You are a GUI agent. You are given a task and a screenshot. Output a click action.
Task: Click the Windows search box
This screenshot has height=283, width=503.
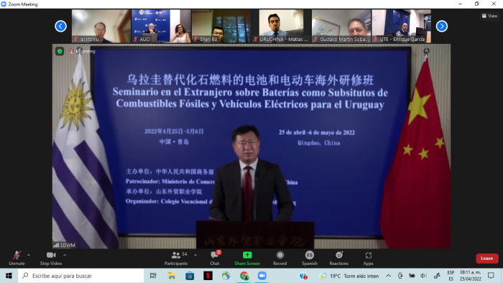[80, 276]
